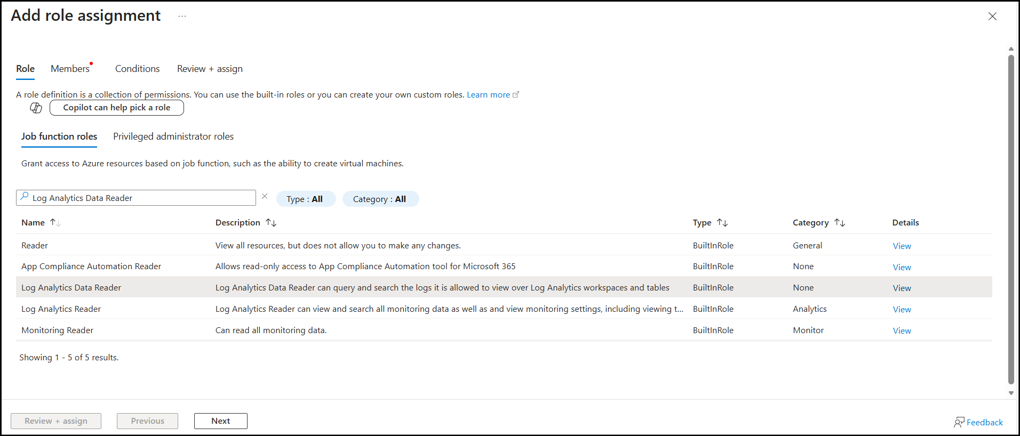Viewport: 1020px width, 436px height.
Task: Switch to the Members tab
Action: point(70,69)
